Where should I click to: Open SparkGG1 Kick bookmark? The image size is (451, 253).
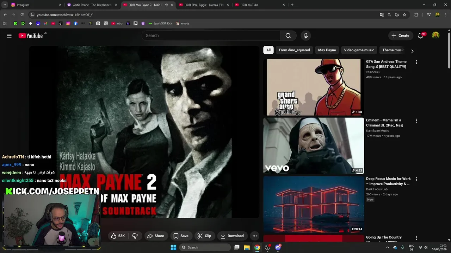(160, 24)
